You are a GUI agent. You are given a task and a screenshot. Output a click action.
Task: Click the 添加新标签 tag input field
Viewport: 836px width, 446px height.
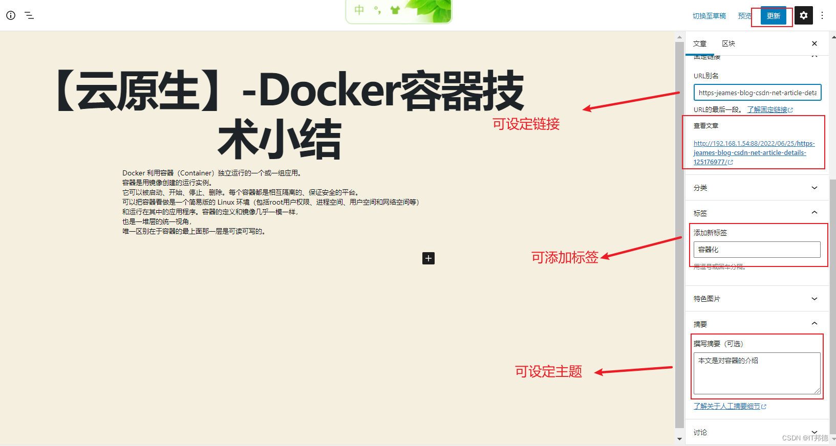click(757, 250)
